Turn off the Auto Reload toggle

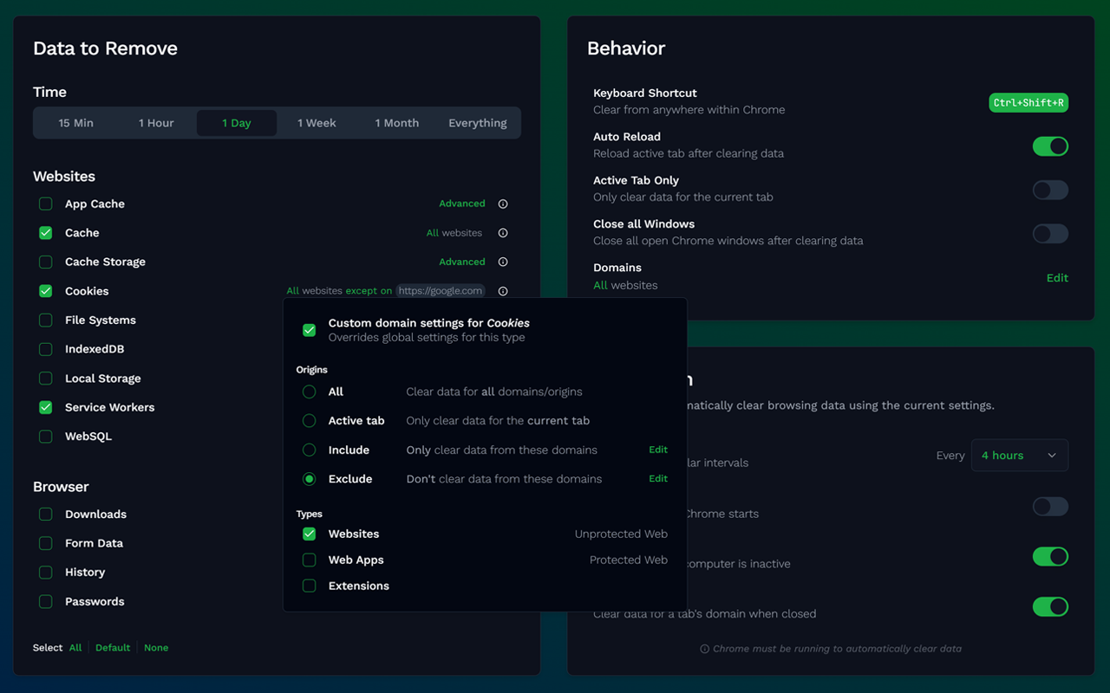[x=1050, y=146]
